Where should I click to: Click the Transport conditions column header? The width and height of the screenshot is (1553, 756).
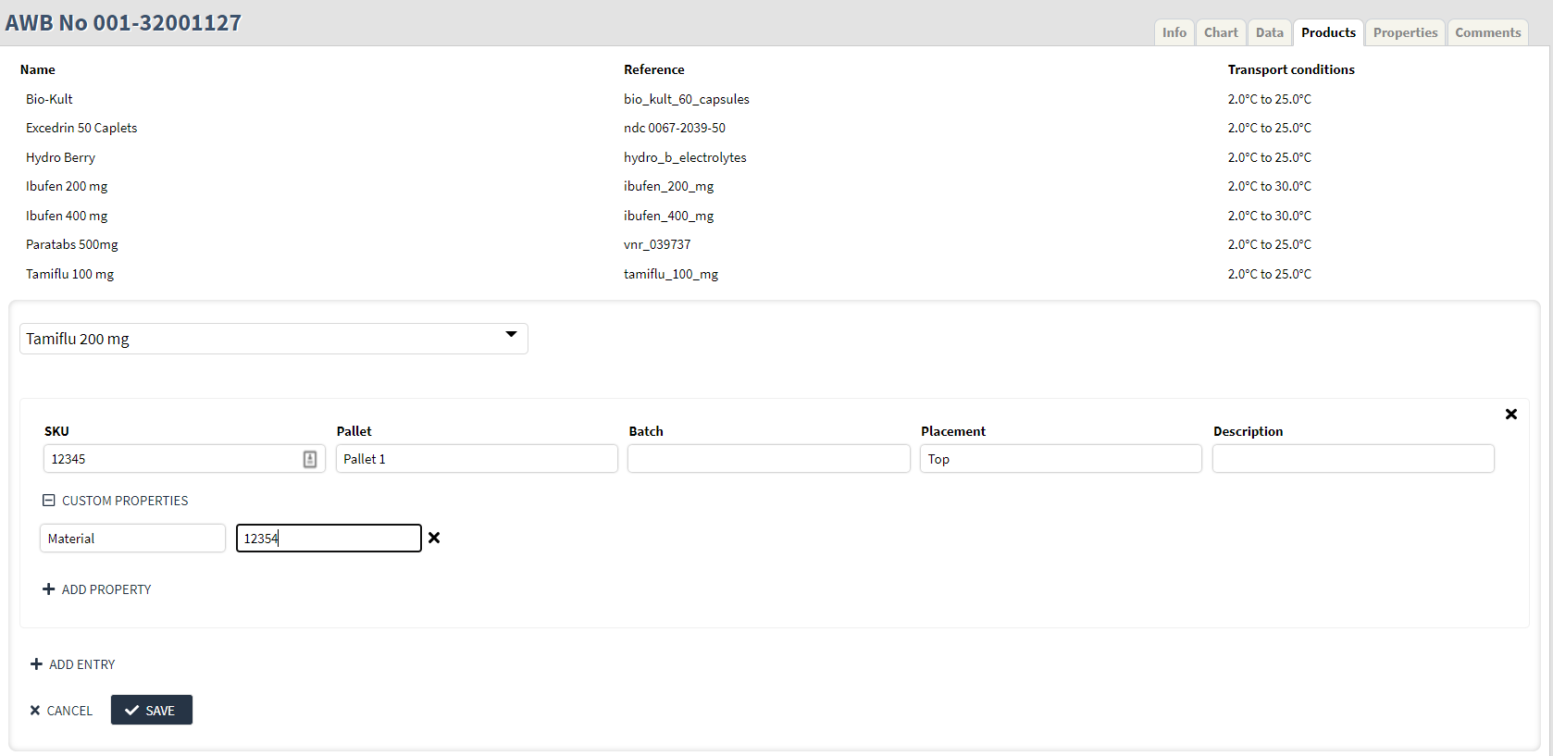tap(1291, 69)
